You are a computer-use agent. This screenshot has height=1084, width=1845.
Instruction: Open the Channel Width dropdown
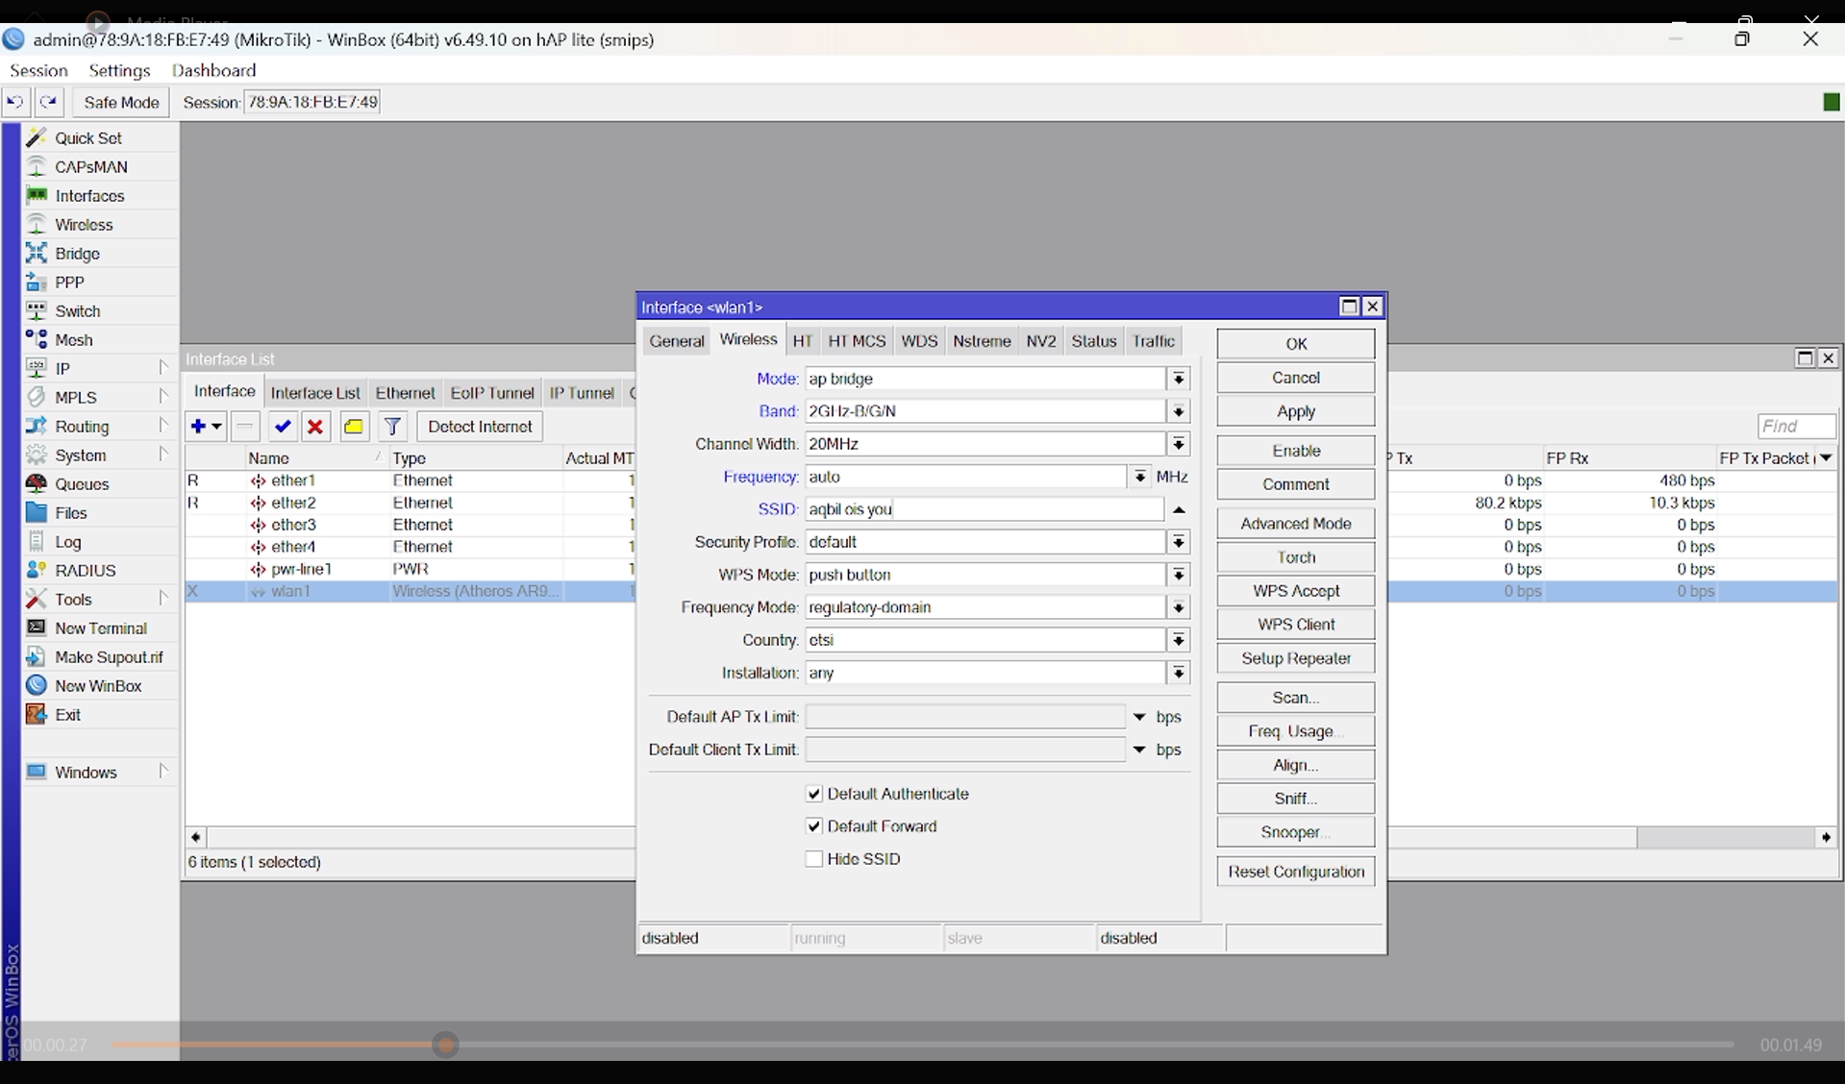coord(1179,444)
